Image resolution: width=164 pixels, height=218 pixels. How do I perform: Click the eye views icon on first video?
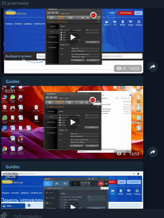[119, 68]
